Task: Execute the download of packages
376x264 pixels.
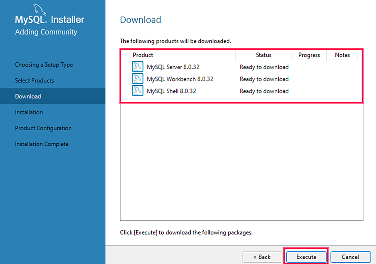Action: tap(306, 257)
